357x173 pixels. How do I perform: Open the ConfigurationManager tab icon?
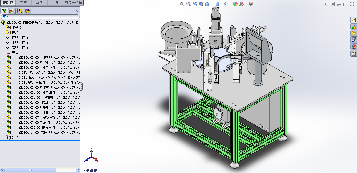[x=20, y=11]
